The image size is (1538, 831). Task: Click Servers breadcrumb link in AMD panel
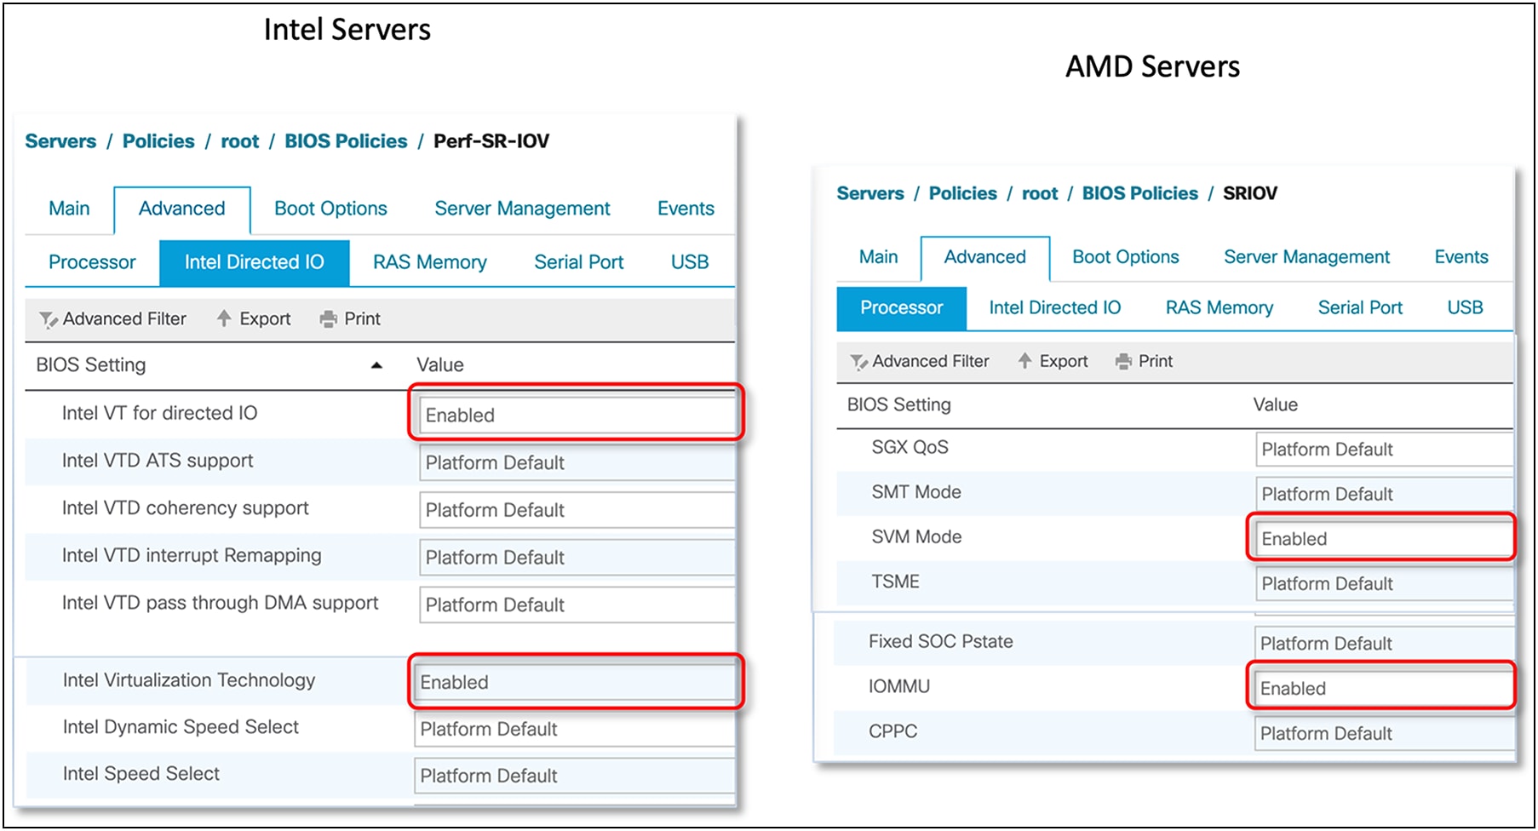coord(870,193)
